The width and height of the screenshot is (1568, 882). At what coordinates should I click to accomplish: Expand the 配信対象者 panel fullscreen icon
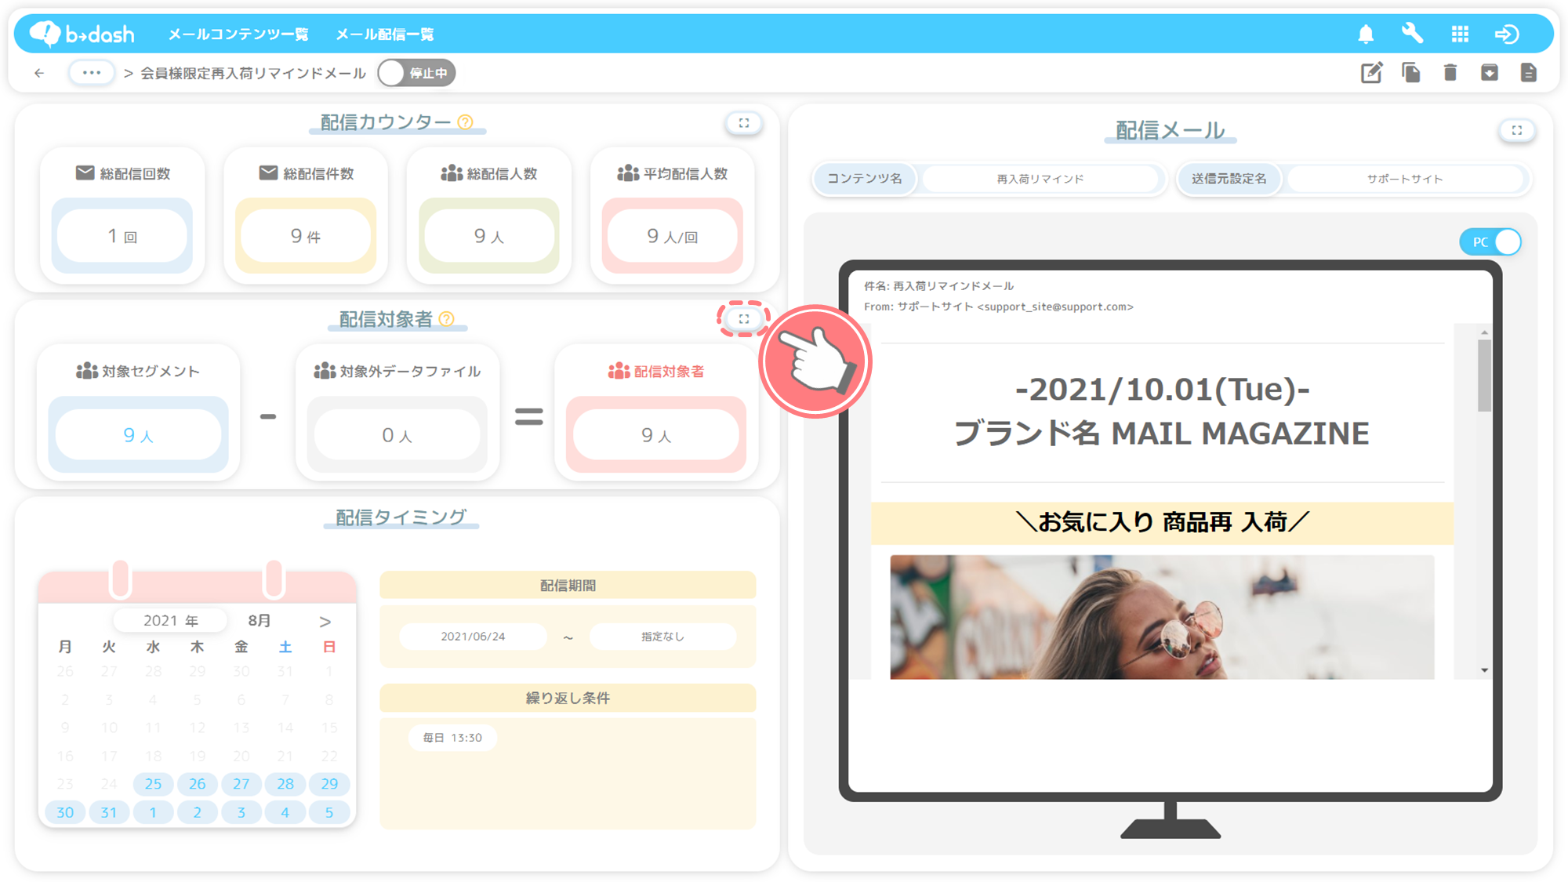point(744,319)
